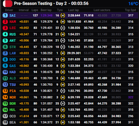Click the Last sectors column header
Viewport: 139px width, 126px height.
click(x=102, y=10)
